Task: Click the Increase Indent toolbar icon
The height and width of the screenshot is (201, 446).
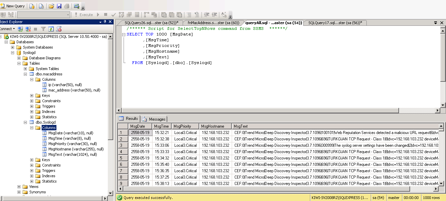Action: point(214,15)
